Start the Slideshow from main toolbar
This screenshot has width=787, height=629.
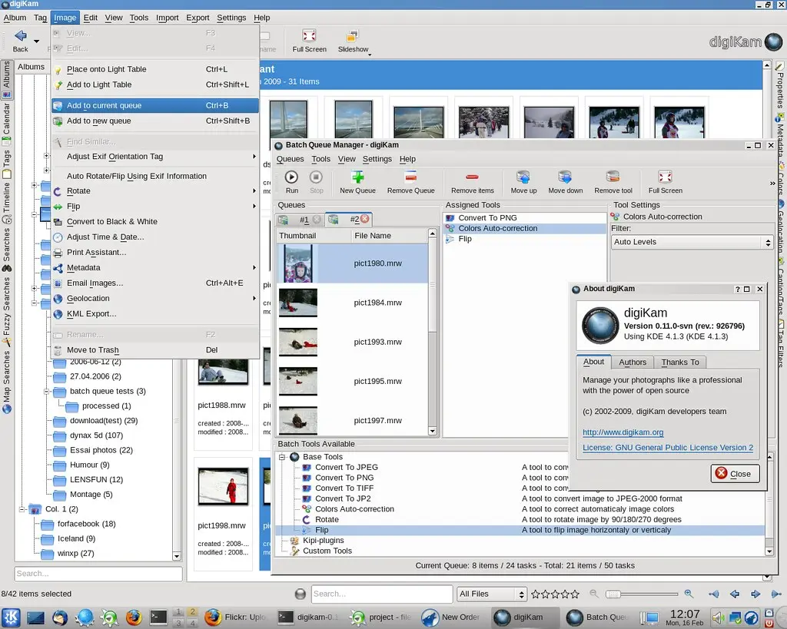click(353, 41)
